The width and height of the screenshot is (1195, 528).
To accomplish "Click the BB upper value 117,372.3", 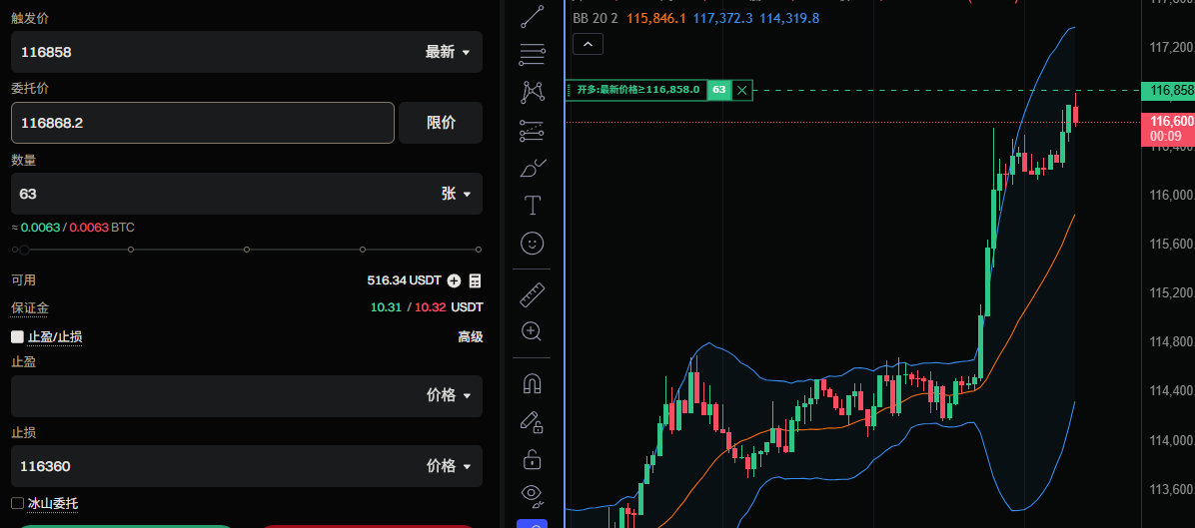I will click(723, 18).
